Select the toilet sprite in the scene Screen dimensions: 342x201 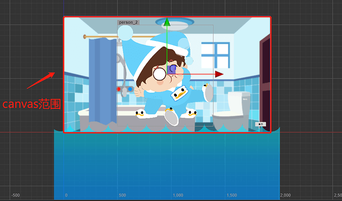coord(231,111)
